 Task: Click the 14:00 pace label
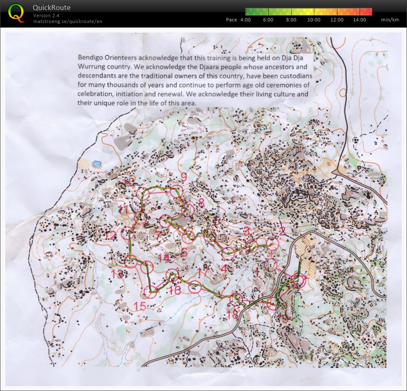point(360,20)
